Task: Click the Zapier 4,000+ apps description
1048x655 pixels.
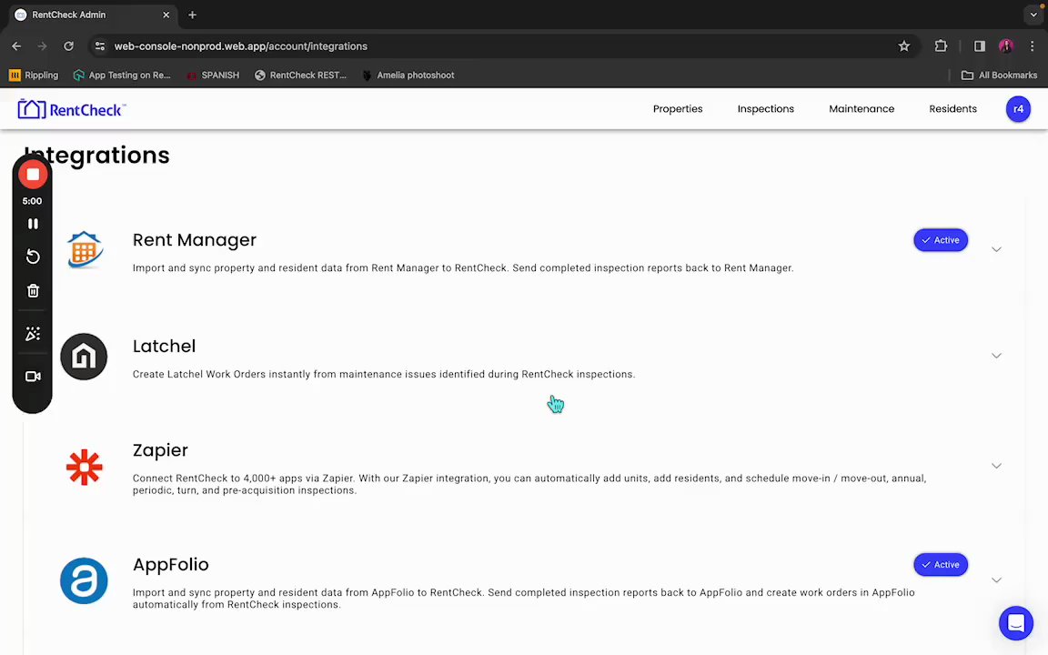Action: click(x=529, y=484)
